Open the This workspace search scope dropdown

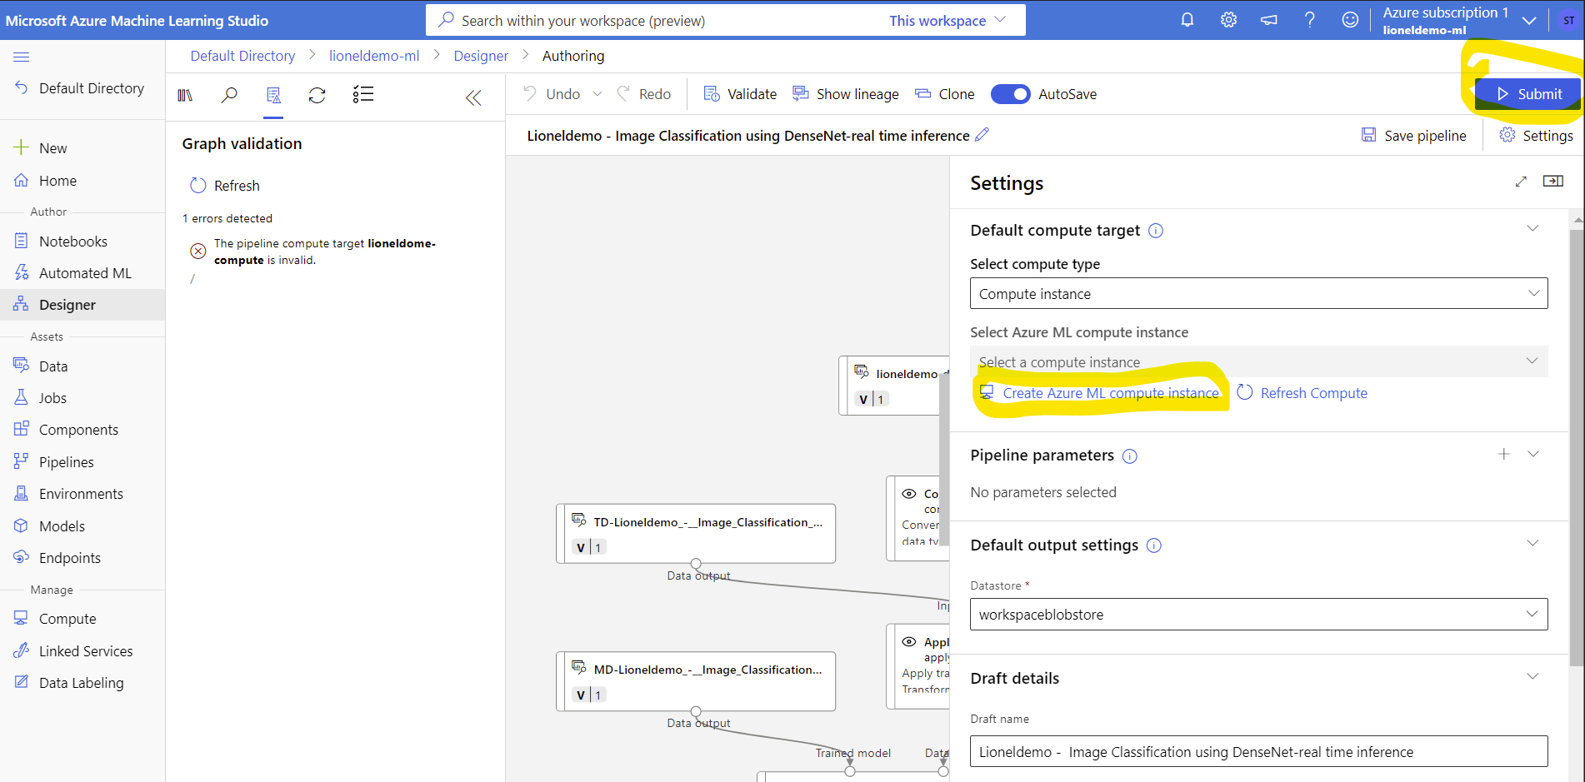[x=947, y=20]
